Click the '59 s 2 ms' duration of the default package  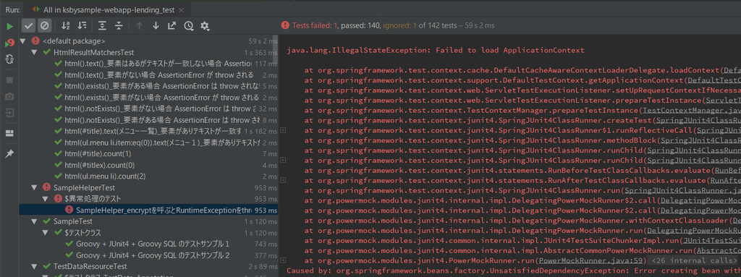263,41
